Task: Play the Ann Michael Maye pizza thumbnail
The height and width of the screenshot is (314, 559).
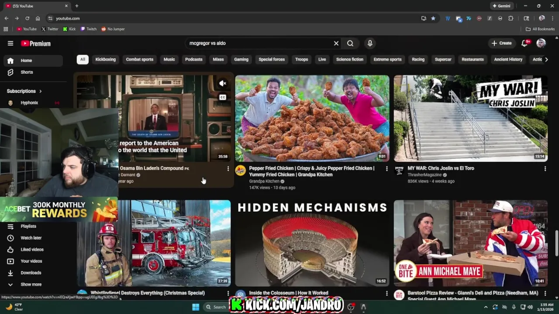Action: click(471, 243)
